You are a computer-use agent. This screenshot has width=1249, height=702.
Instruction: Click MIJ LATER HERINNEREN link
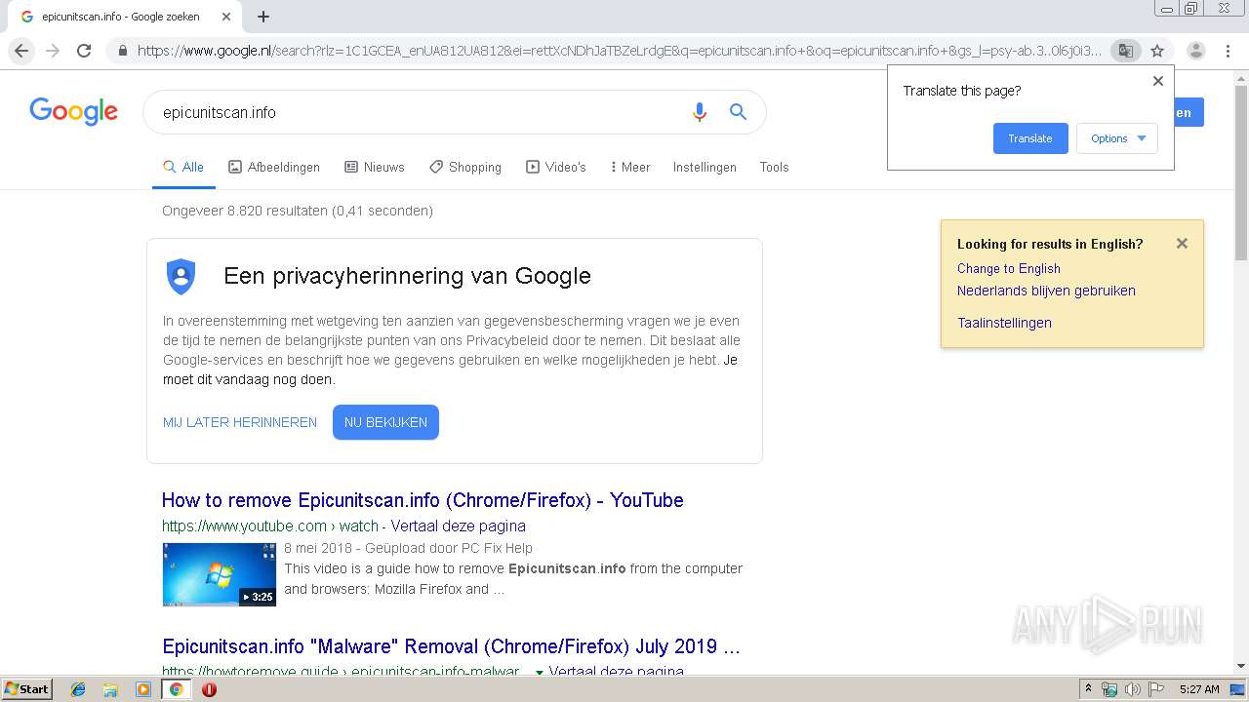tap(240, 422)
